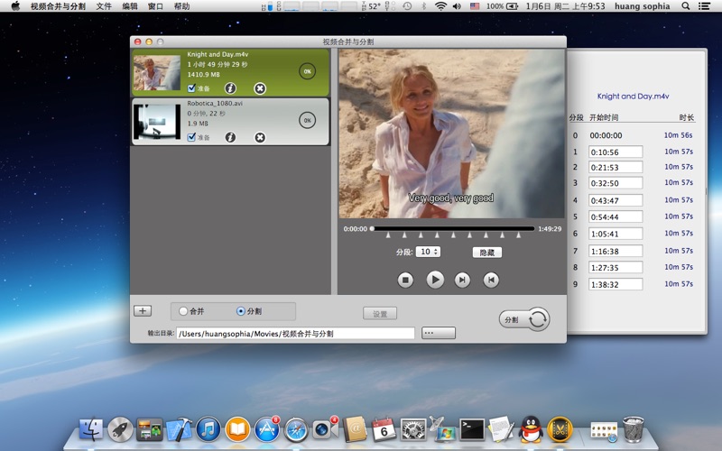
Task: Click the film-scissors app icon in the Dock
Action: click(x=560, y=429)
